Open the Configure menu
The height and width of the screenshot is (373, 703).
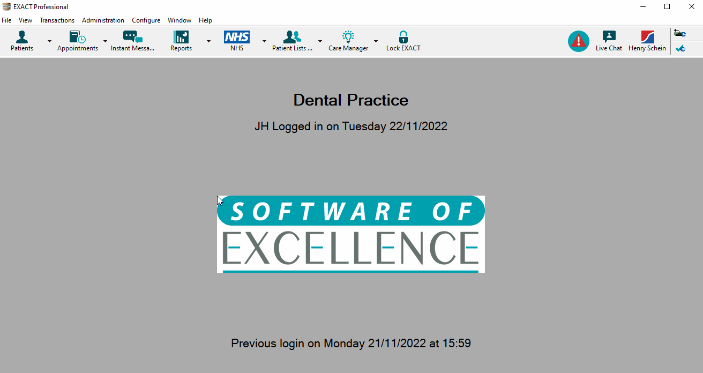click(x=146, y=20)
